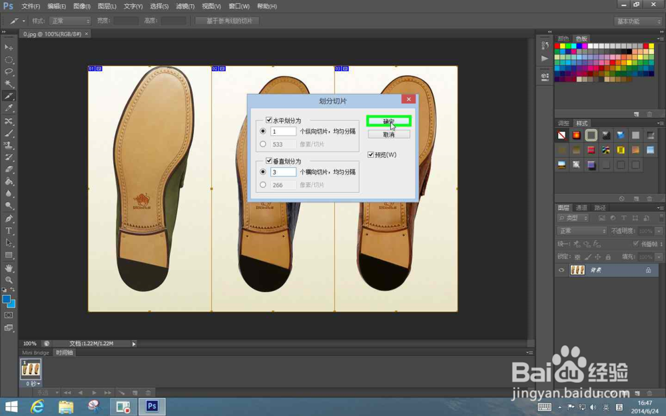Disable the 预览(W) preview checkbox

point(371,155)
